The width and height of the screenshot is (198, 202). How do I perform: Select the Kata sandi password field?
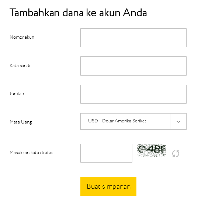pos(133,66)
